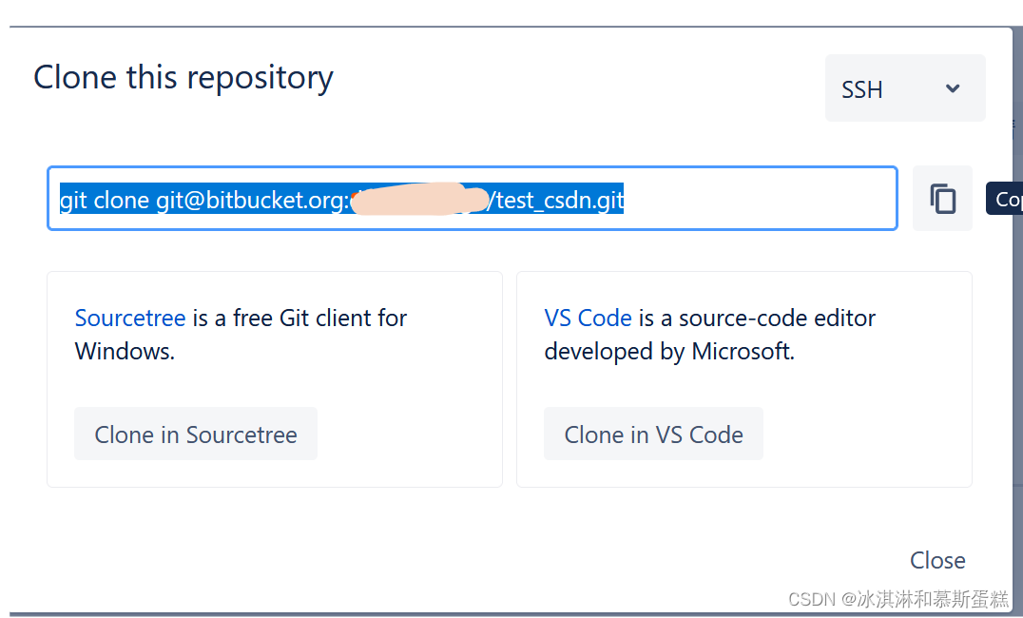The width and height of the screenshot is (1023, 618).
Task: Click the copy clone command icon
Action: (942, 199)
